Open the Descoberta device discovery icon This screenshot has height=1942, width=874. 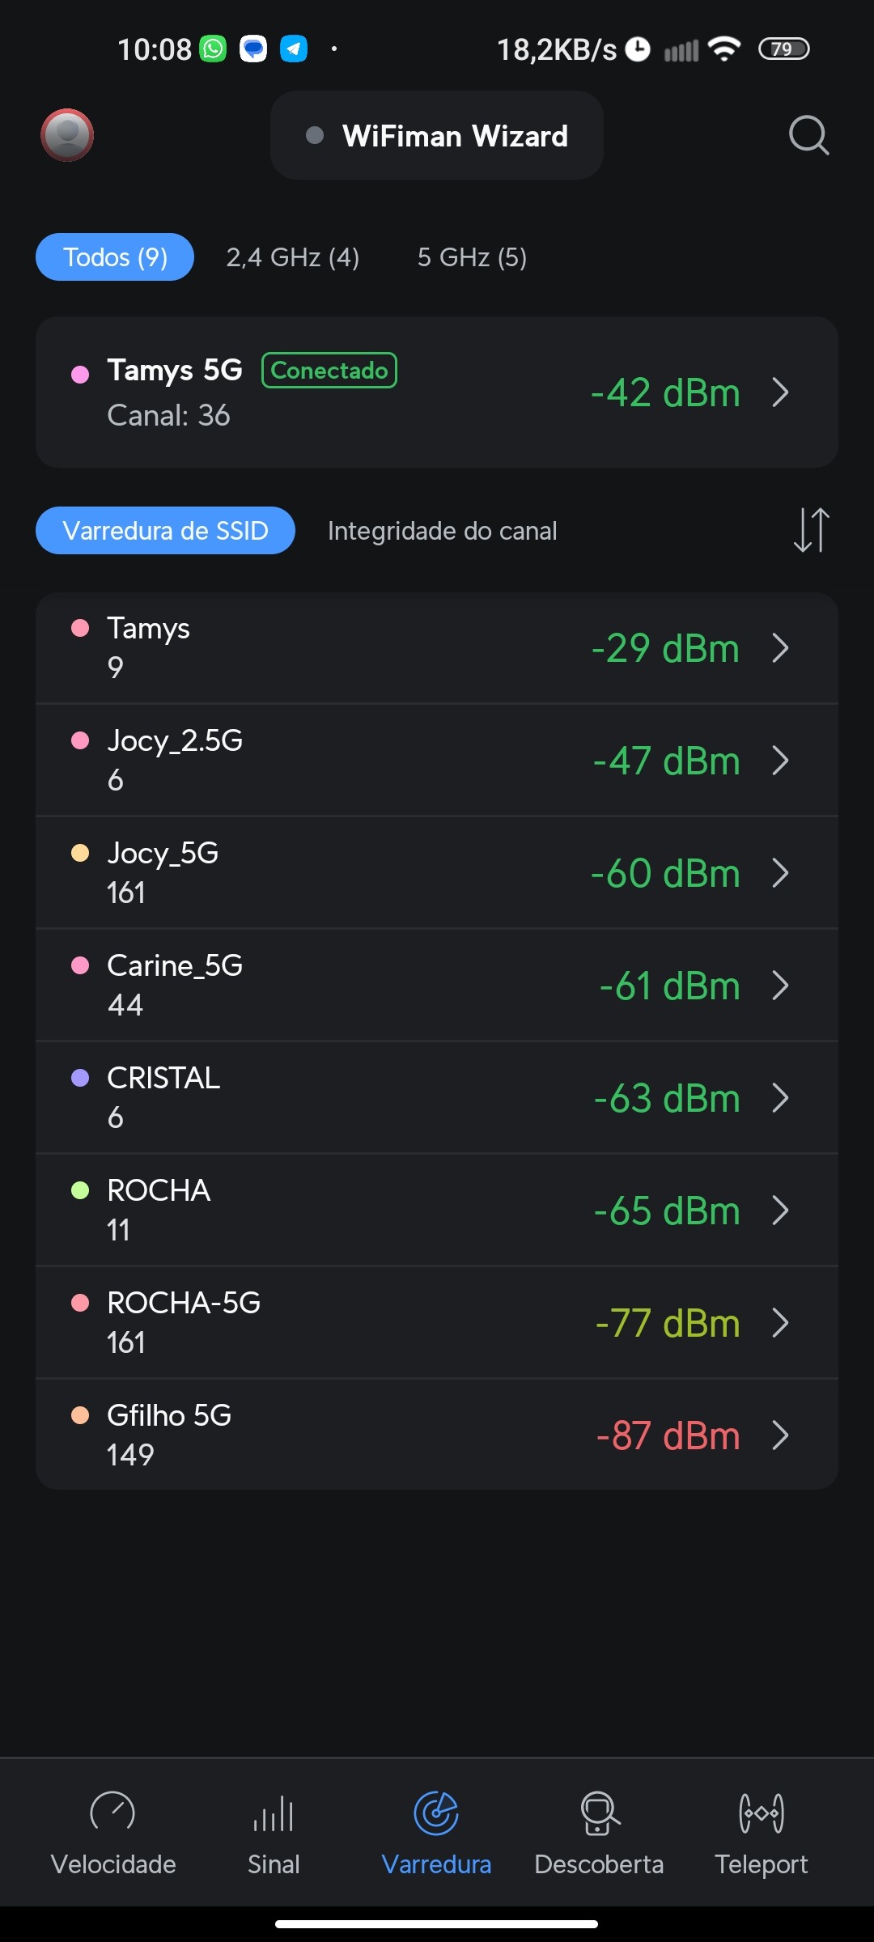599,1813
